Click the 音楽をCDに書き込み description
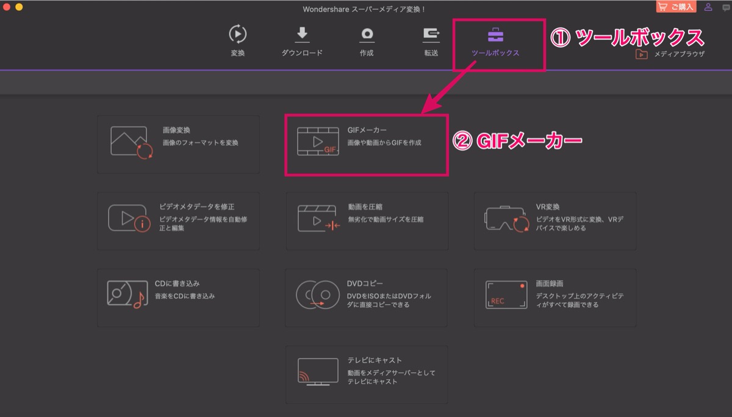Viewport: 732px width, 417px height. click(x=184, y=296)
